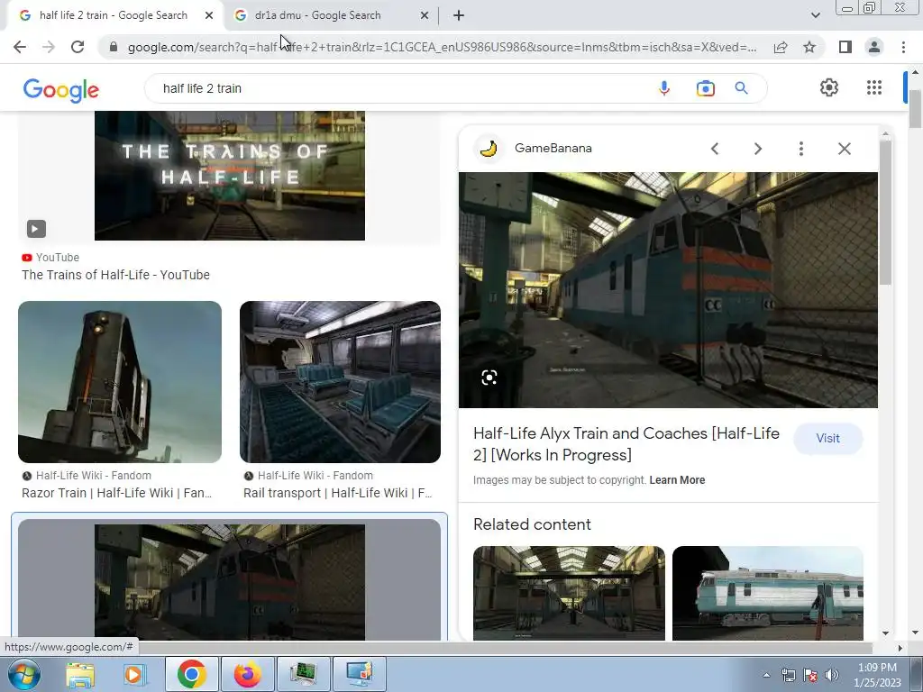Open 'The Trains of Half-Life - YouTube' link
923x692 pixels.
point(116,275)
